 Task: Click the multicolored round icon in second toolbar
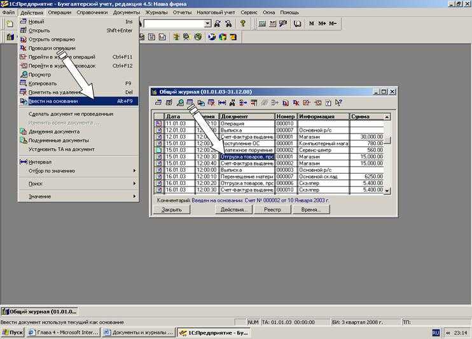tap(223, 37)
